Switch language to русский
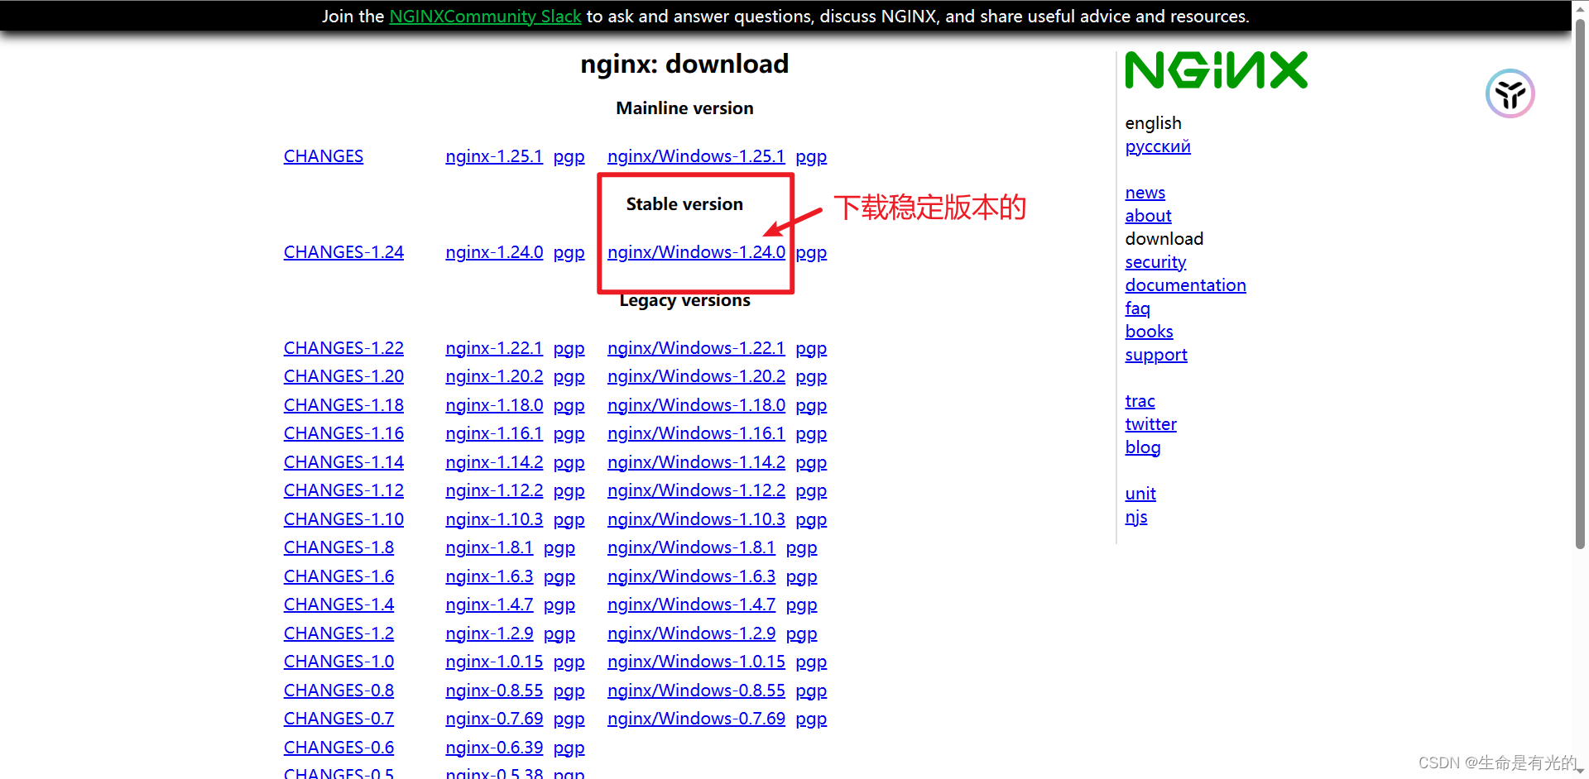This screenshot has height=779, width=1589. pyautogui.click(x=1158, y=146)
